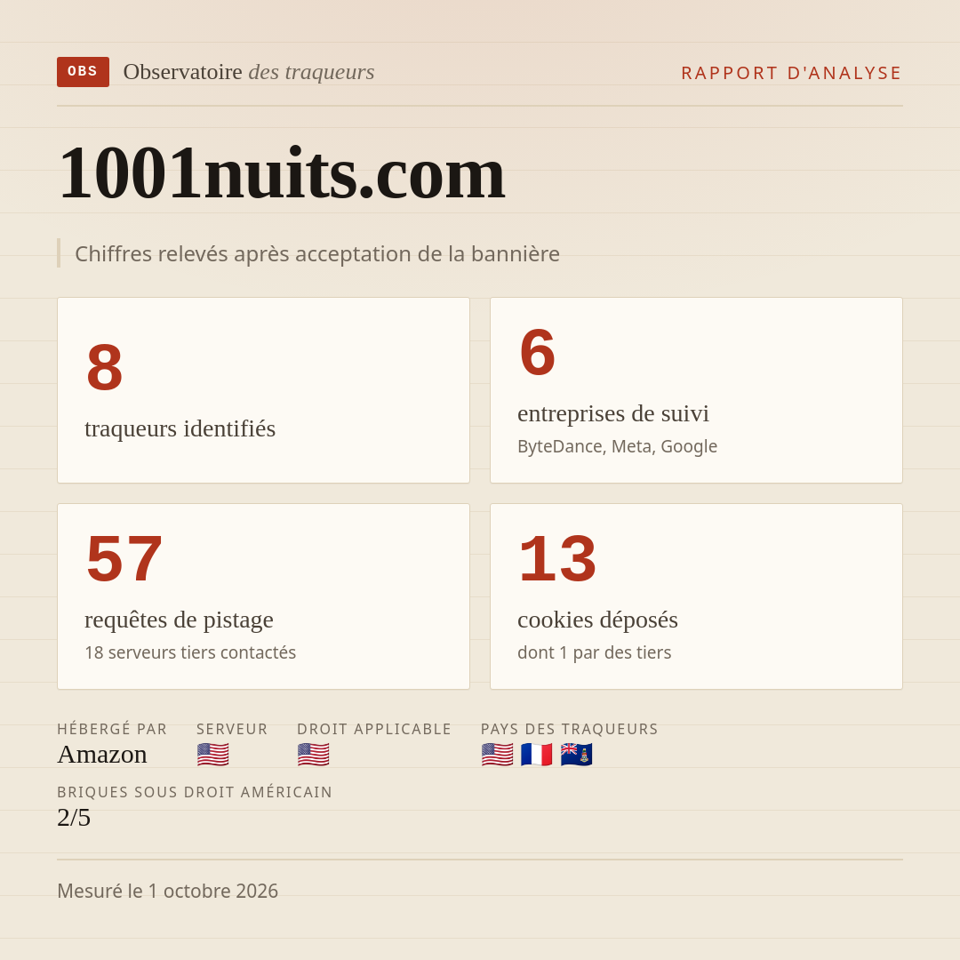Click the 1001nuits.com domain heading
Image resolution: width=960 pixels, height=960 pixels.
pyautogui.click(x=282, y=172)
